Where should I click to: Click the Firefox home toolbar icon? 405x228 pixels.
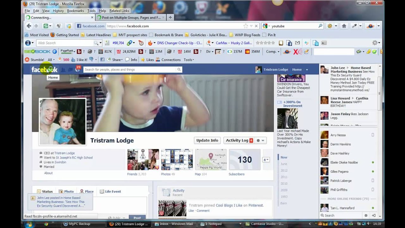[x=344, y=26]
